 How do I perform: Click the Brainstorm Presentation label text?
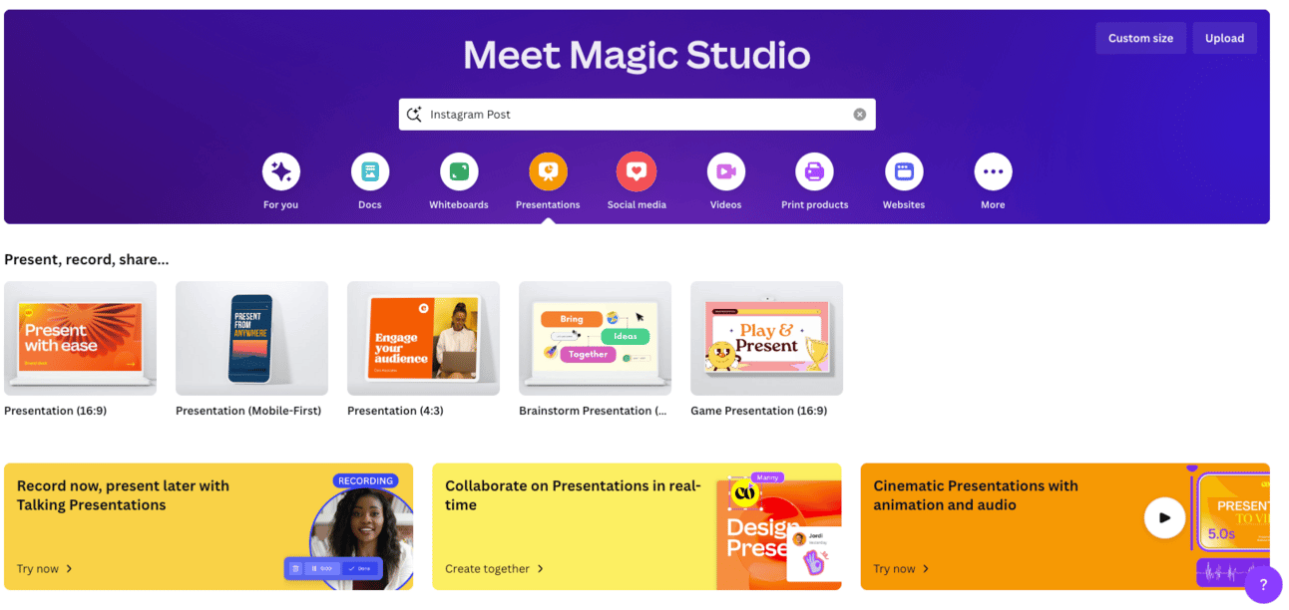[593, 411]
